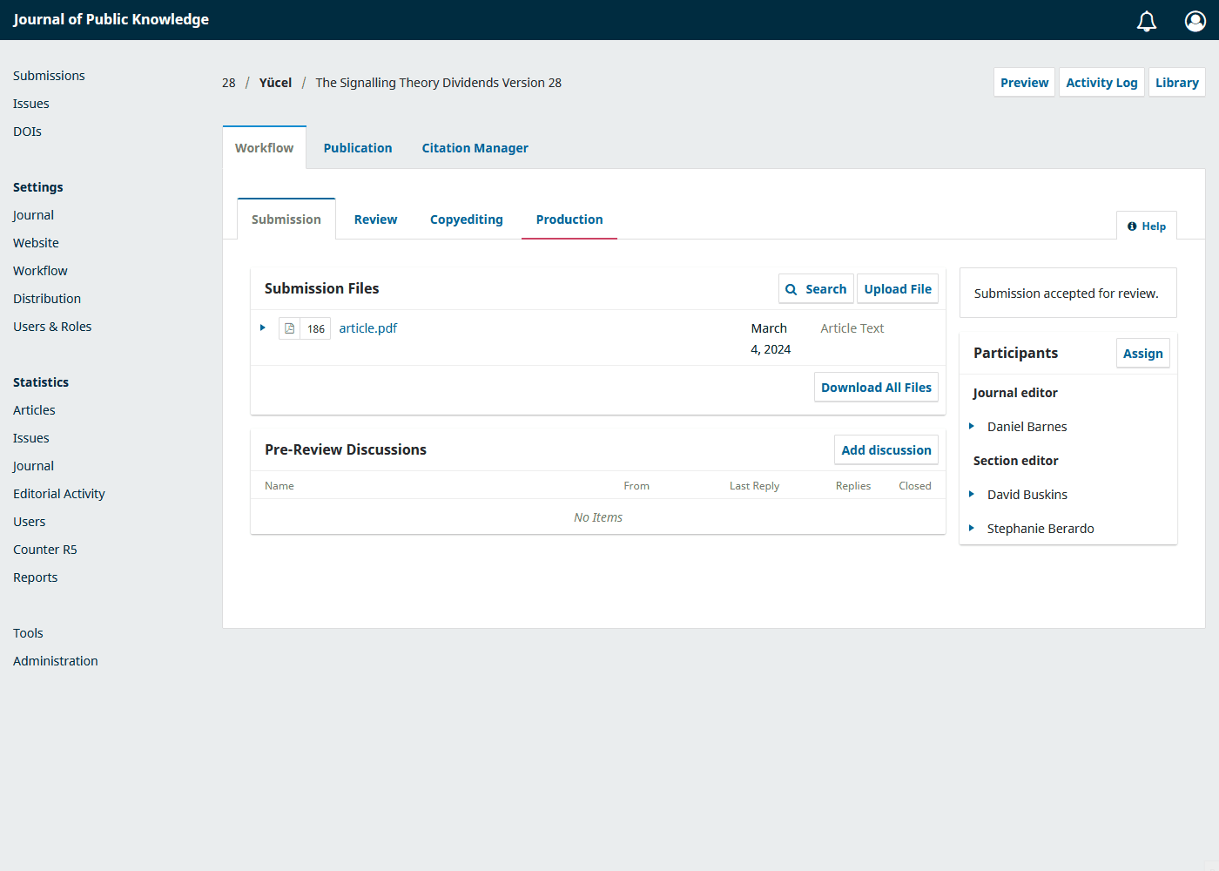Switch to the Workflow tab
Screen dimensions: 1219x871
pyautogui.click(x=265, y=148)
